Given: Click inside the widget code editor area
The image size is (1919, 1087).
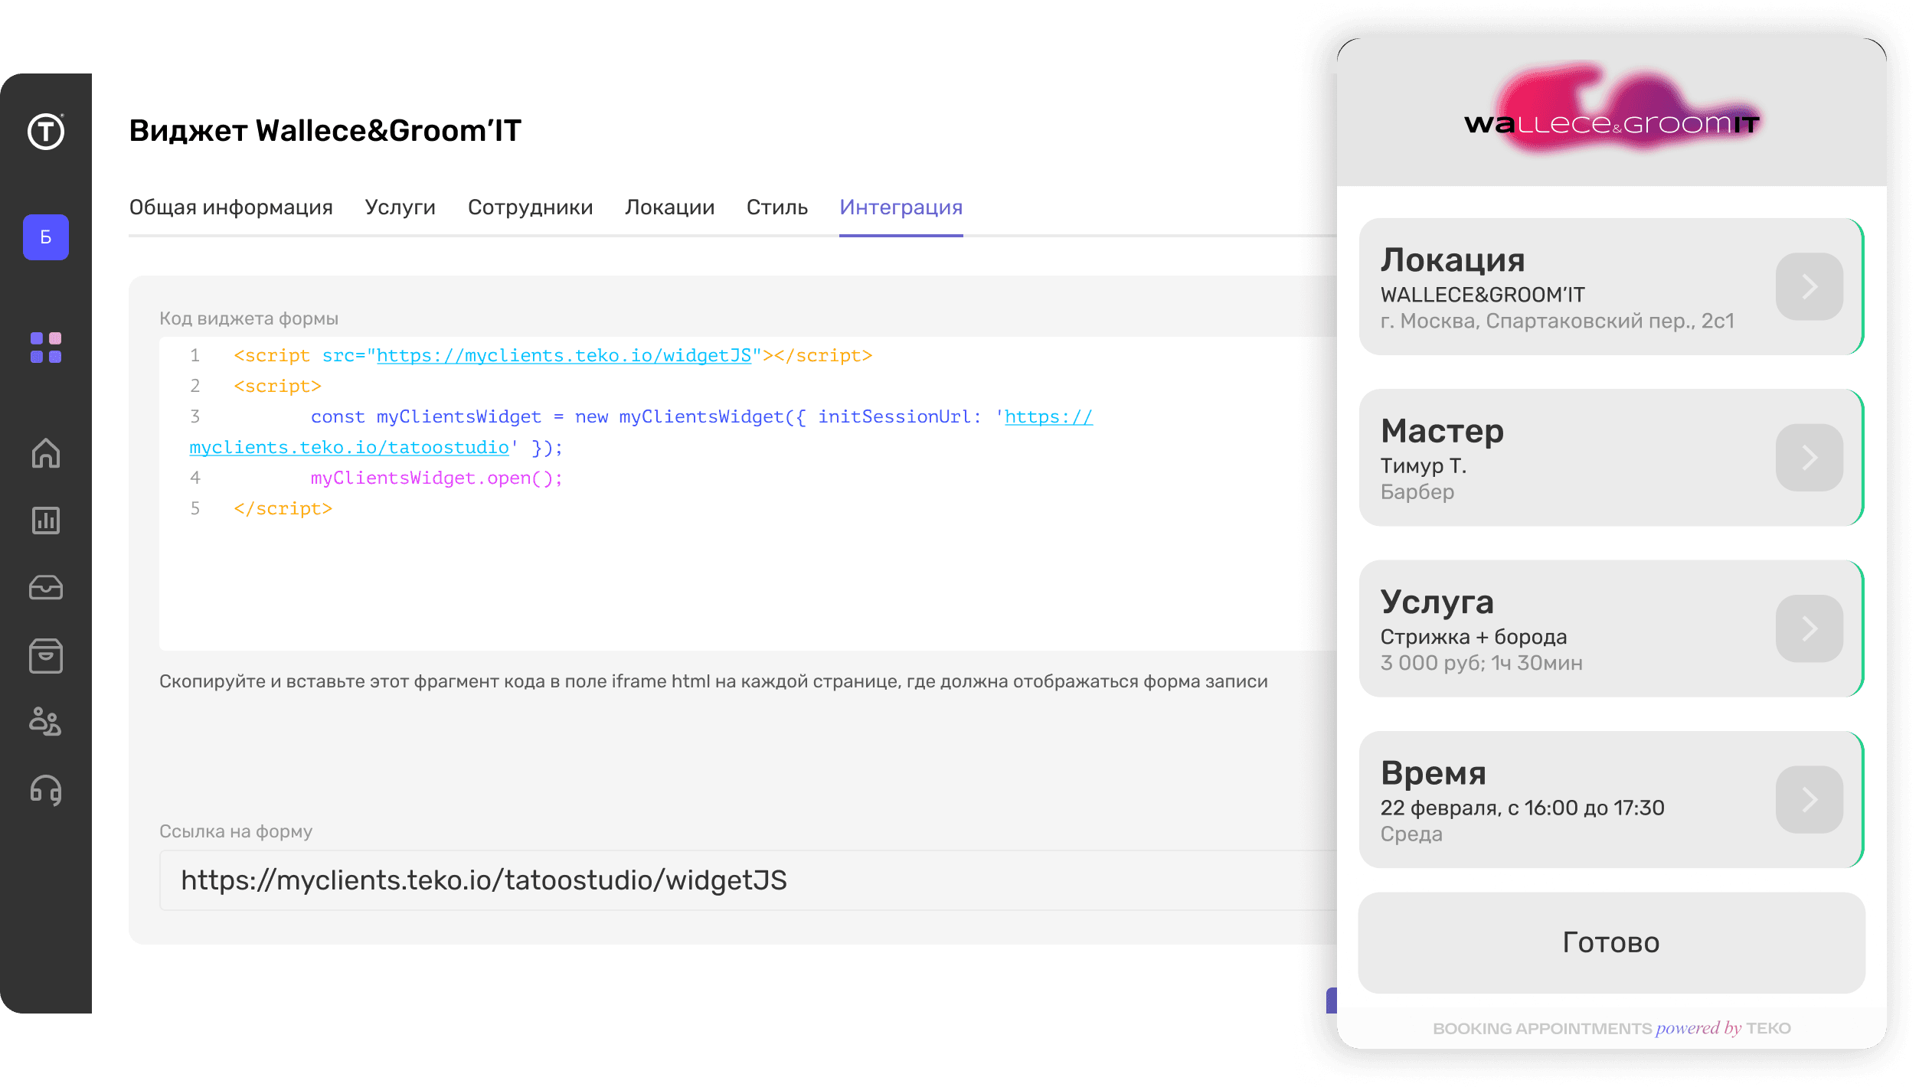Looking at the screenshot, I should (x=748, y=494).
